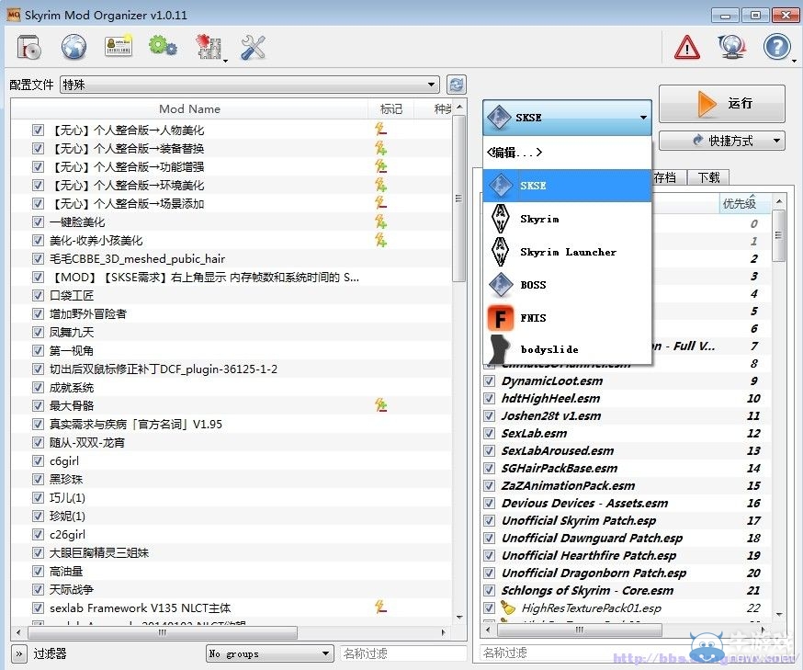Open Settings with the wrench and screwdriver icon

253,48
